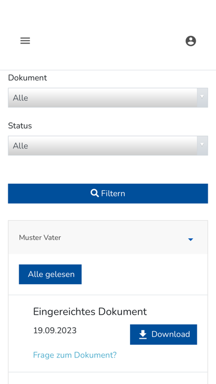Image resolution: width=216 pixels, height=384 pixels.
Task: Open the hamburger navigation menu
Action: click(x=25, y=41)
